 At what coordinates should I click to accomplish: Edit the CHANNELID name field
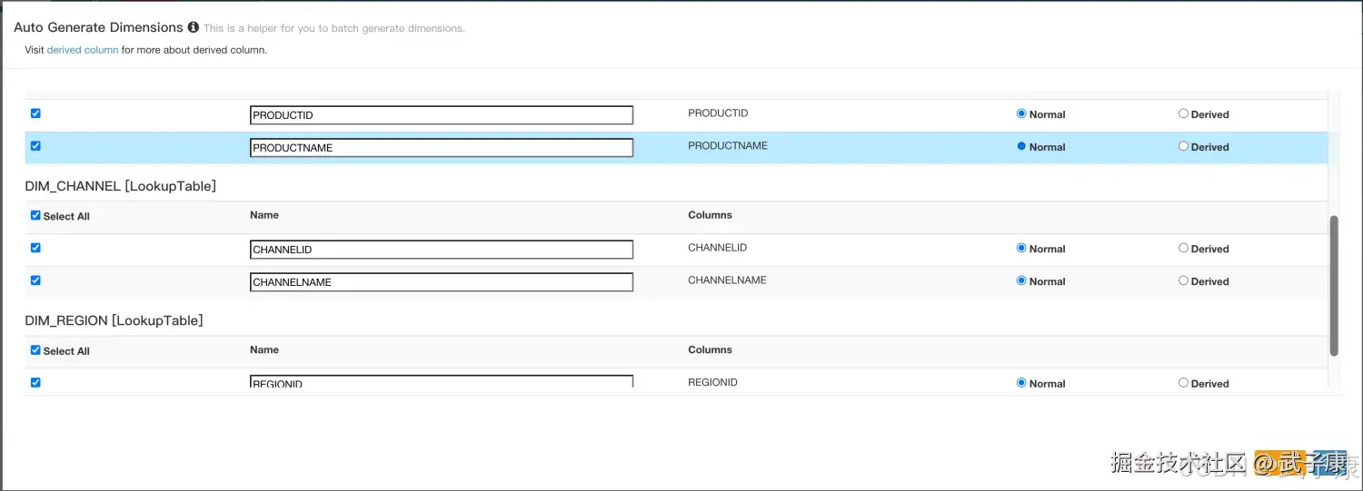tap(442, 250)
